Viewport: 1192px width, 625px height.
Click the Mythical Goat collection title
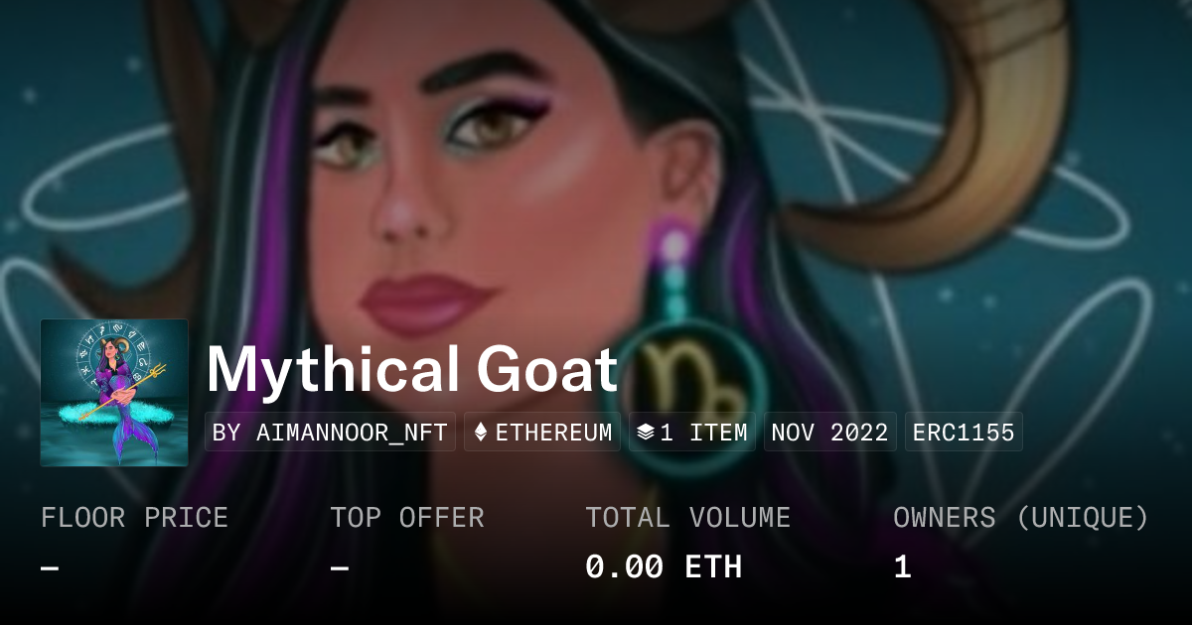pyautogui.click(x=412, y=370)
